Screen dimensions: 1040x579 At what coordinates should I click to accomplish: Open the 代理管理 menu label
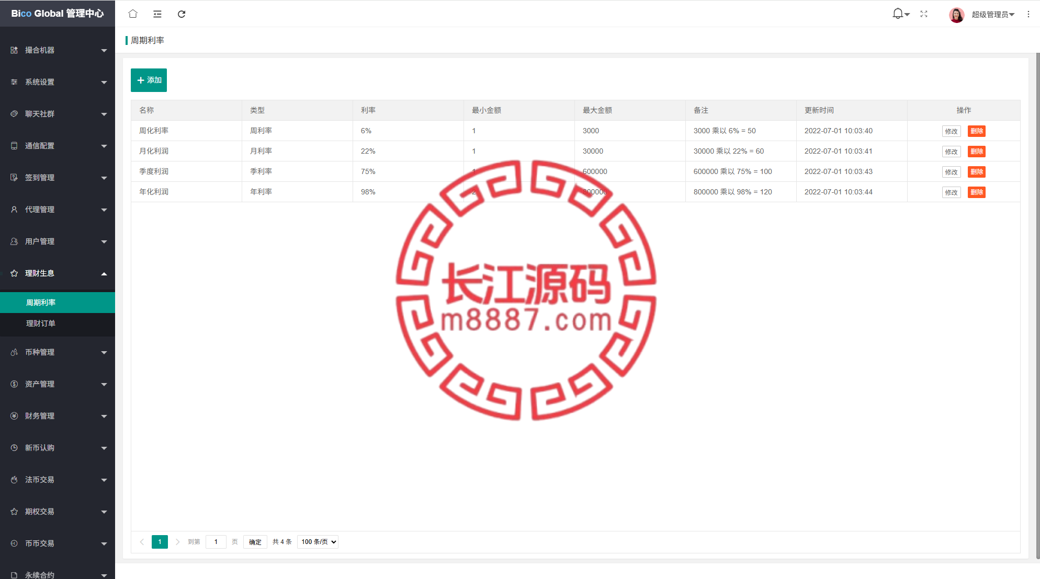click(x=40, y=210)
